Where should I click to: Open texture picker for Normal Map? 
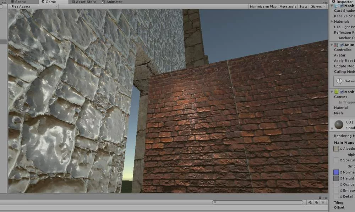341,172
